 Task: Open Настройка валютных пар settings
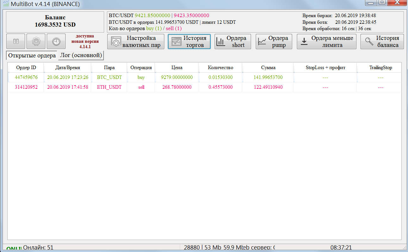click(x=136, y=42)
